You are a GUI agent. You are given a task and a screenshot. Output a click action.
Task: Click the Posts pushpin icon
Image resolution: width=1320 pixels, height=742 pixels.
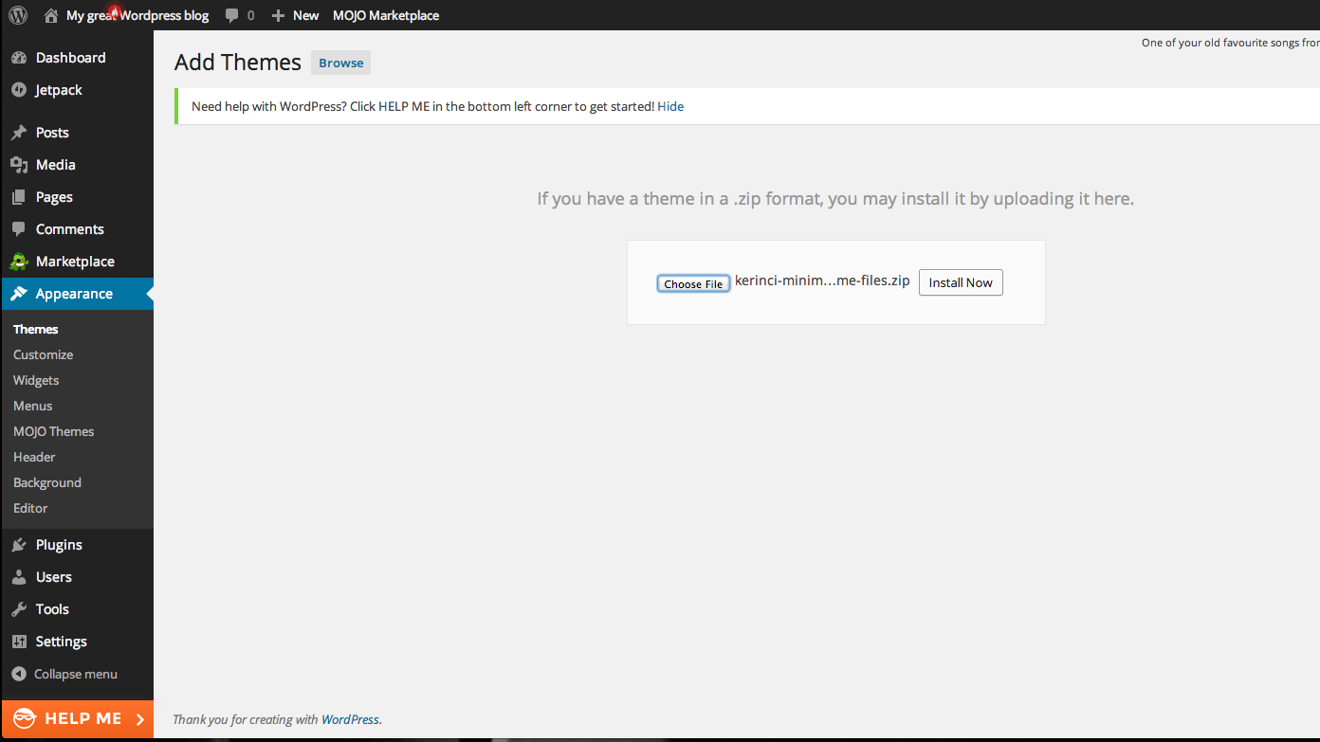tap(19, 133)
